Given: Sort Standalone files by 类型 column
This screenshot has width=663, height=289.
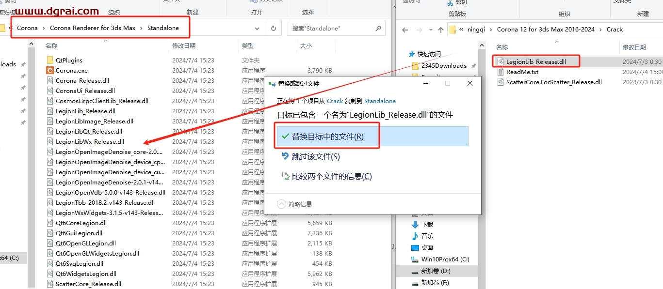Looking at the screenshot, I should (x=248, y=46).
